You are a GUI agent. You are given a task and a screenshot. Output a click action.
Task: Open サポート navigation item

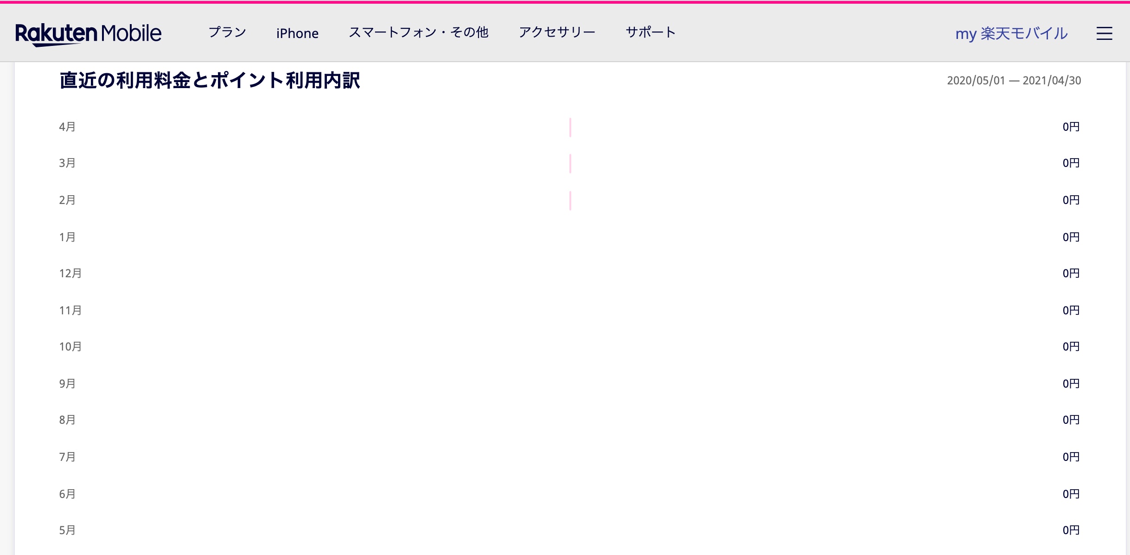[650, 32]
